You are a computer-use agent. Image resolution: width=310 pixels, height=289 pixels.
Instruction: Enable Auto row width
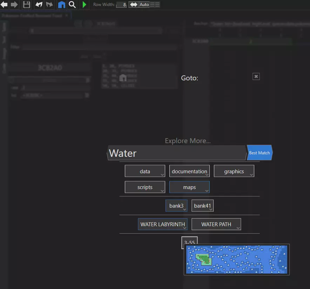[x=144, y=5]
